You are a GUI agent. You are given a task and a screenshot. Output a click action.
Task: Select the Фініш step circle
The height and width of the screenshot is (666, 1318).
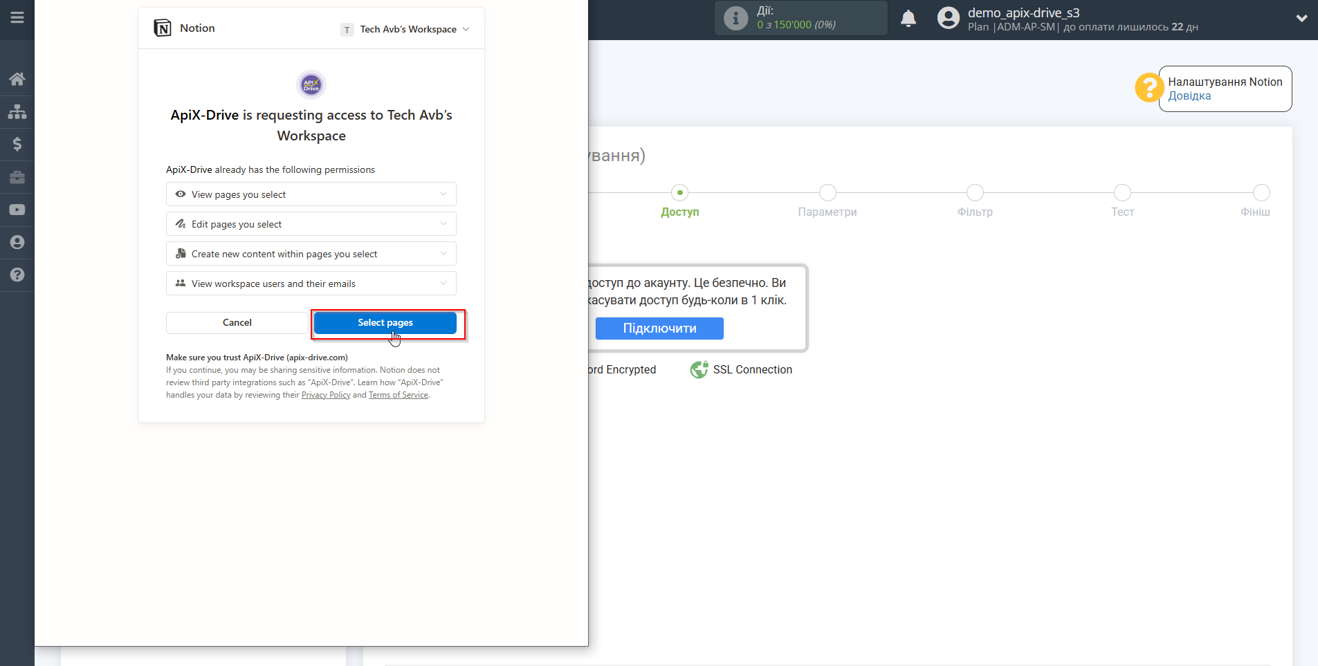1261,192
